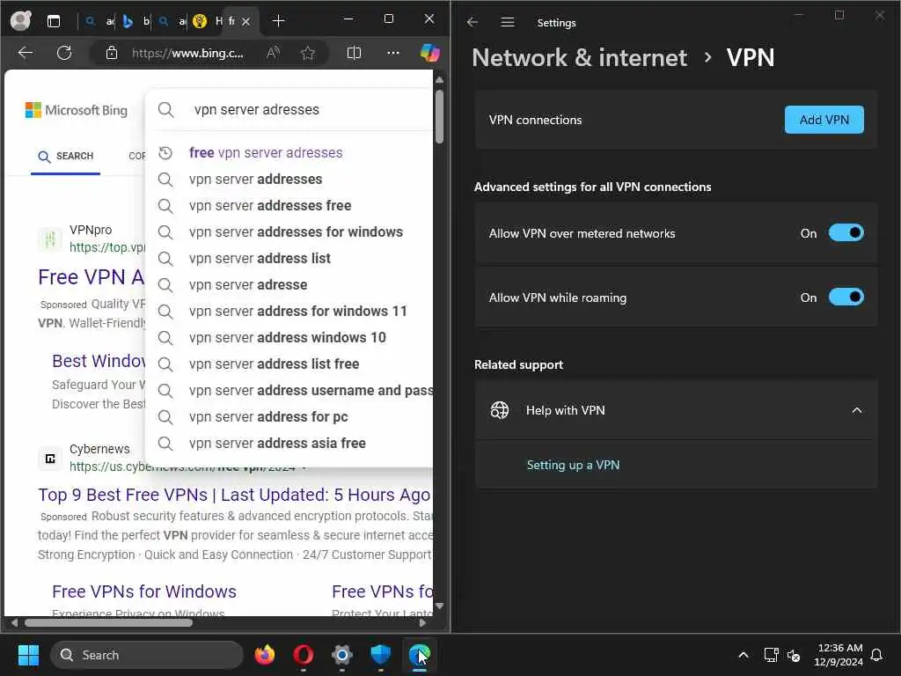Refresh the Bing page
Image resolution: width=901 pixels, height=676 pixels.
(x=64, y=53)
